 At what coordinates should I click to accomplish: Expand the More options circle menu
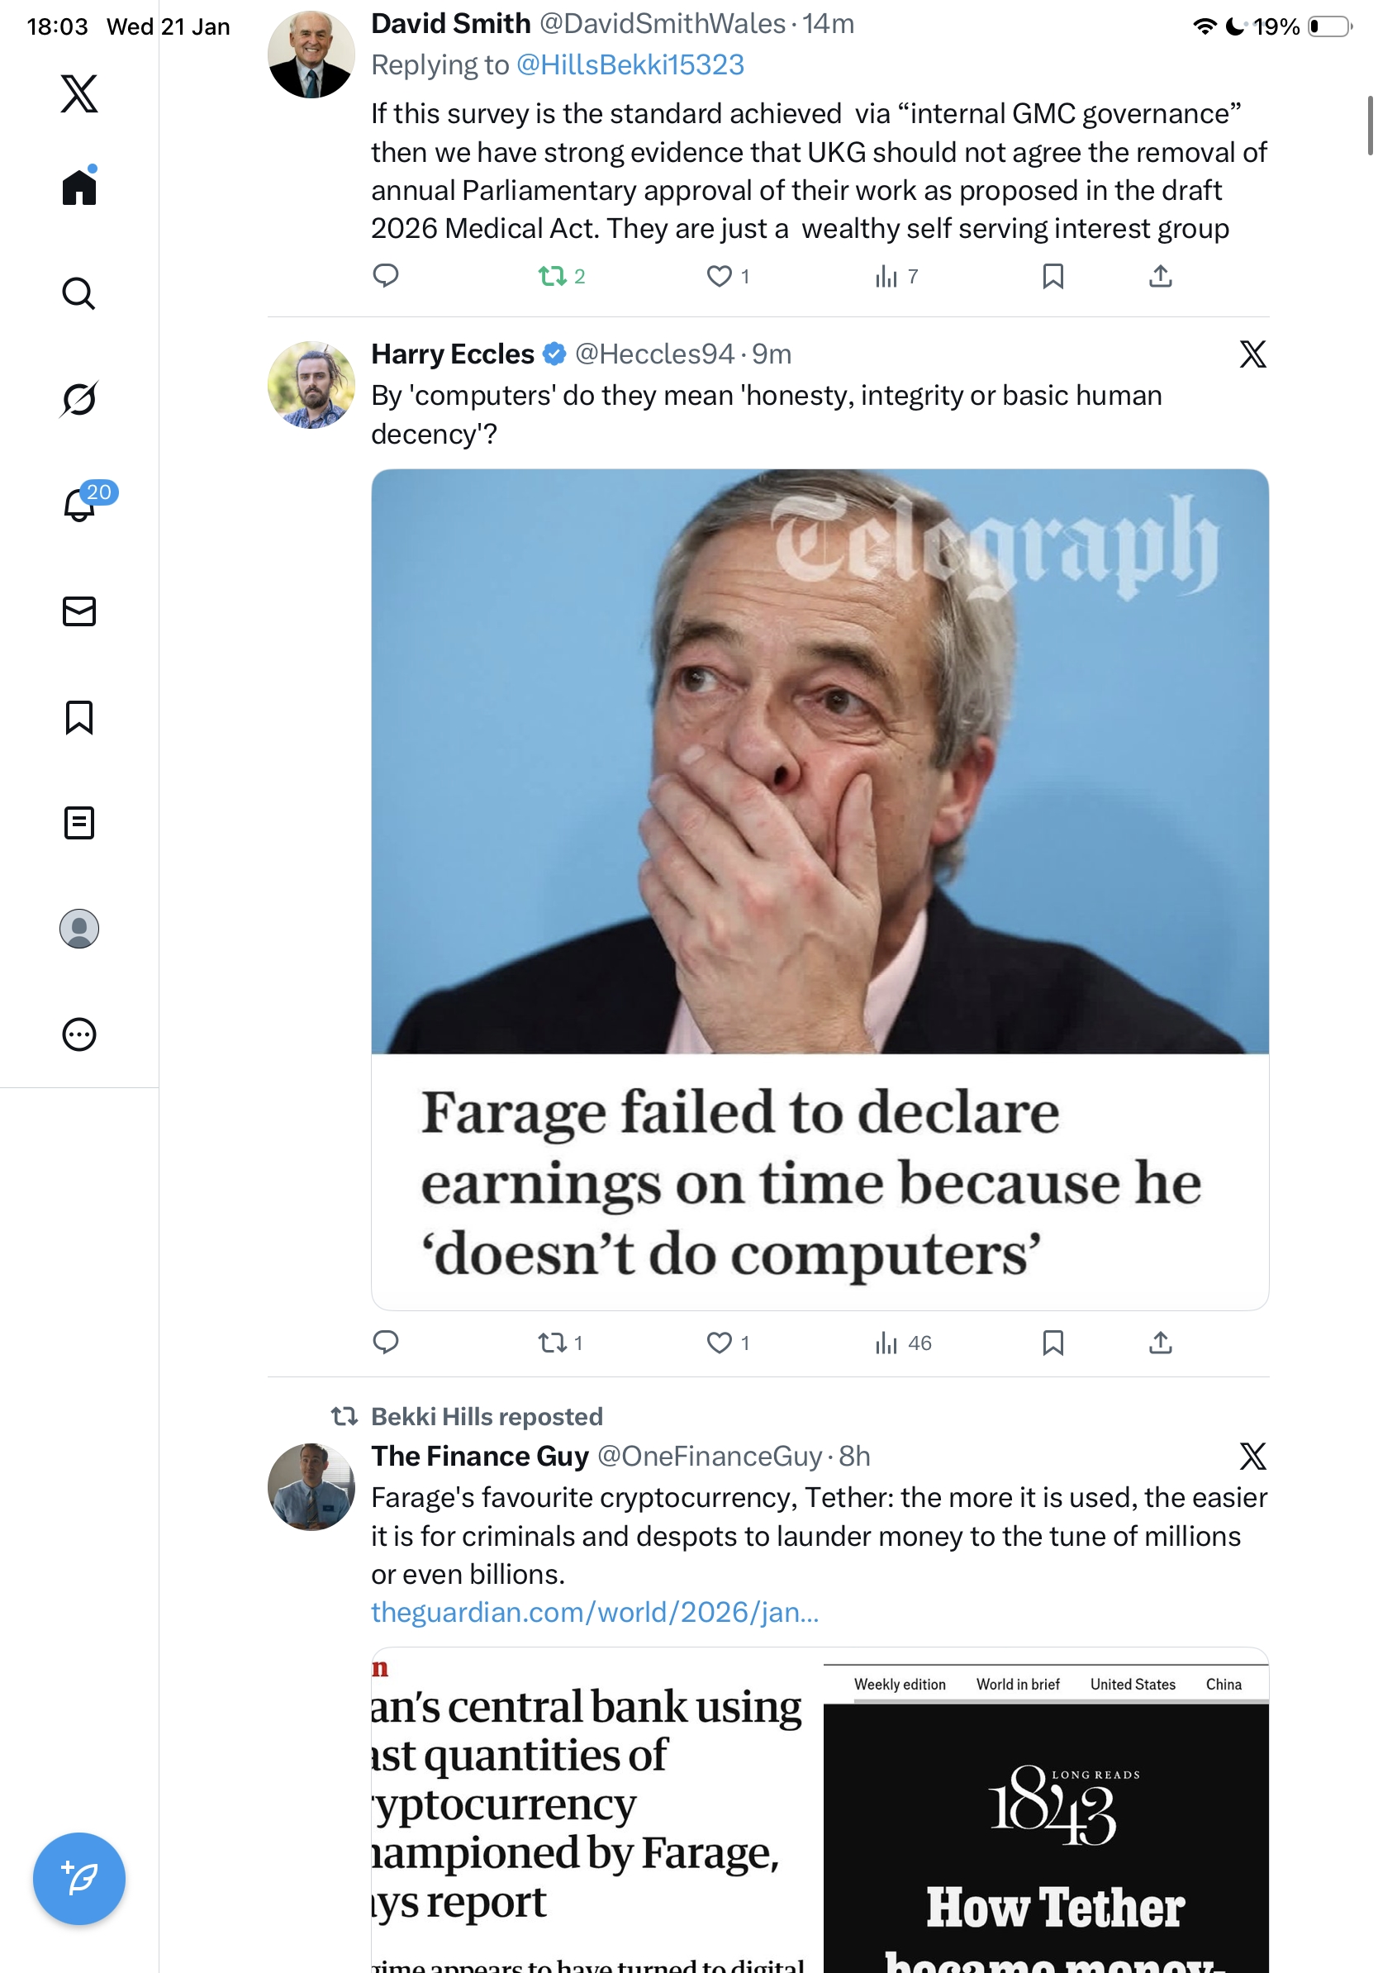[79, 1034]
